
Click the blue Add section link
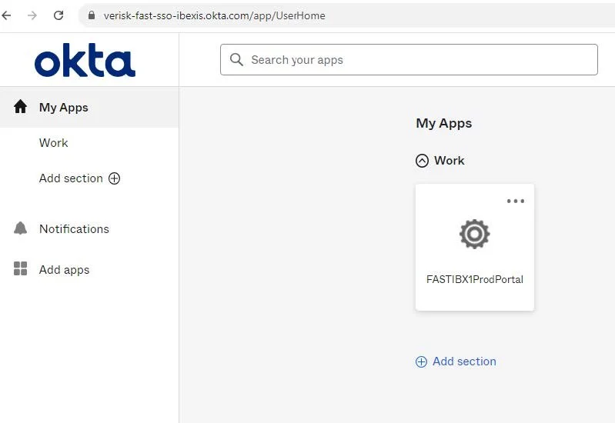pos(464,361)
